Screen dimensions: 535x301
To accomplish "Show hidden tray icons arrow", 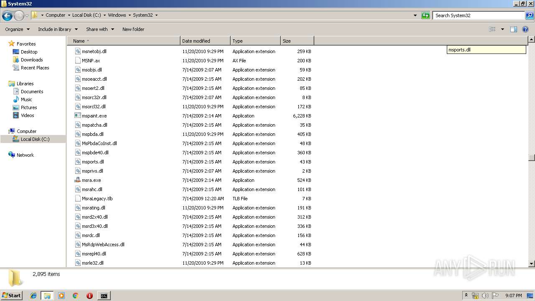I will click(x=466, y=296).
